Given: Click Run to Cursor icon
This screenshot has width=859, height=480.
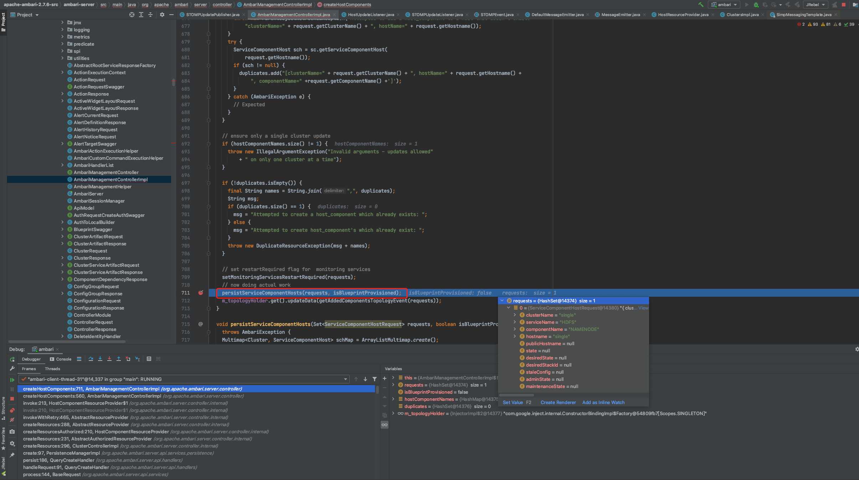Looking at the screenshot, I should pos(137,359).
